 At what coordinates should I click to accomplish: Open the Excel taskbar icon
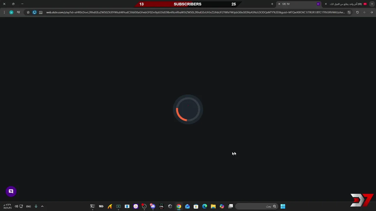[x=118, y=206]
